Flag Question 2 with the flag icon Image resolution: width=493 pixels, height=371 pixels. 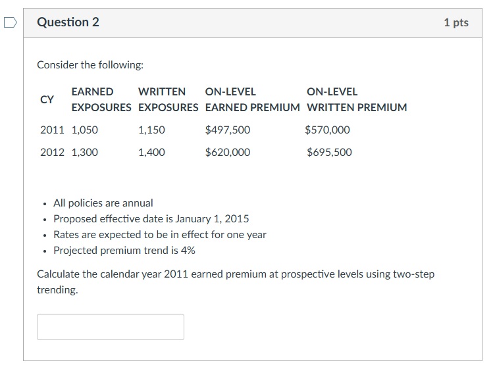(x=9, y=22)
